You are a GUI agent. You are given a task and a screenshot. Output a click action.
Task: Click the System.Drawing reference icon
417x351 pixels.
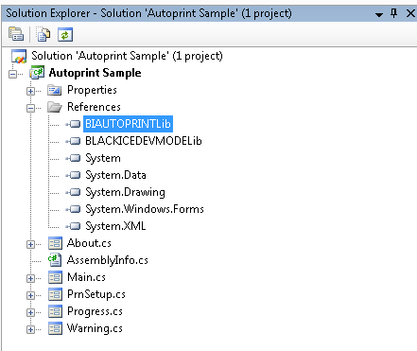(x=73, y=192)
